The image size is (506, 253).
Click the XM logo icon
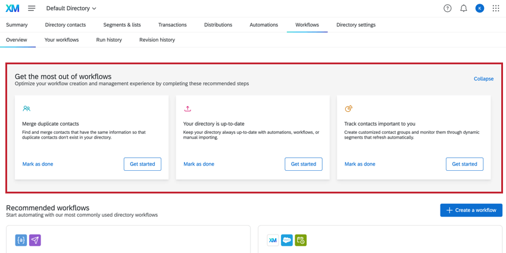(x=13, y=8)
